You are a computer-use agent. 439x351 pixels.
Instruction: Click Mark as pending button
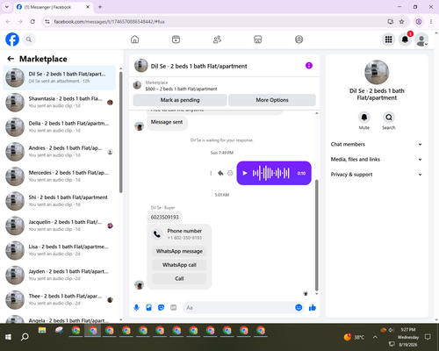tap(180, 100)
